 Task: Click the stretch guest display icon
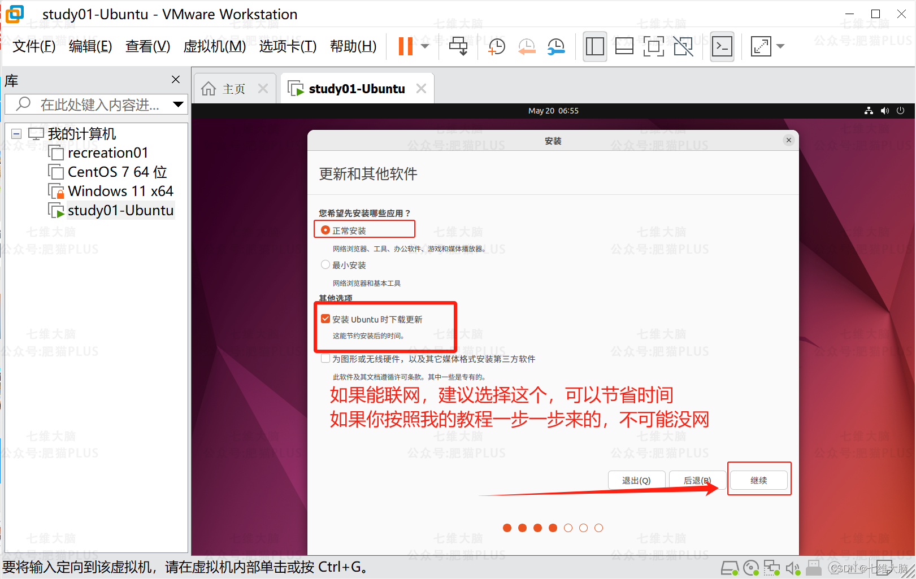[761, 46]
